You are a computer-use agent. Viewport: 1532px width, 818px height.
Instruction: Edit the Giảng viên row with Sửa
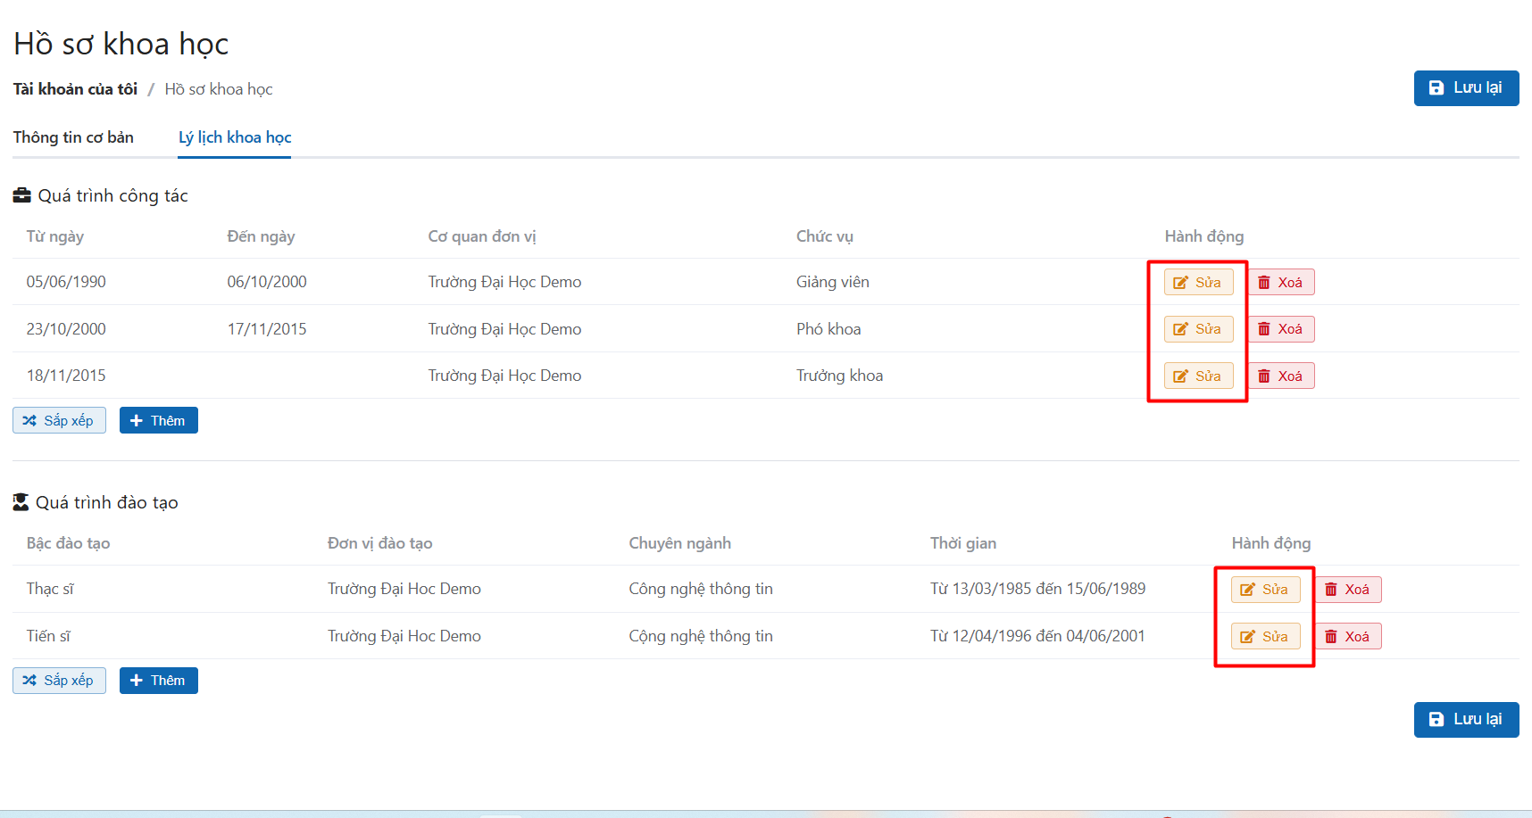click(x=1198, y=283)
